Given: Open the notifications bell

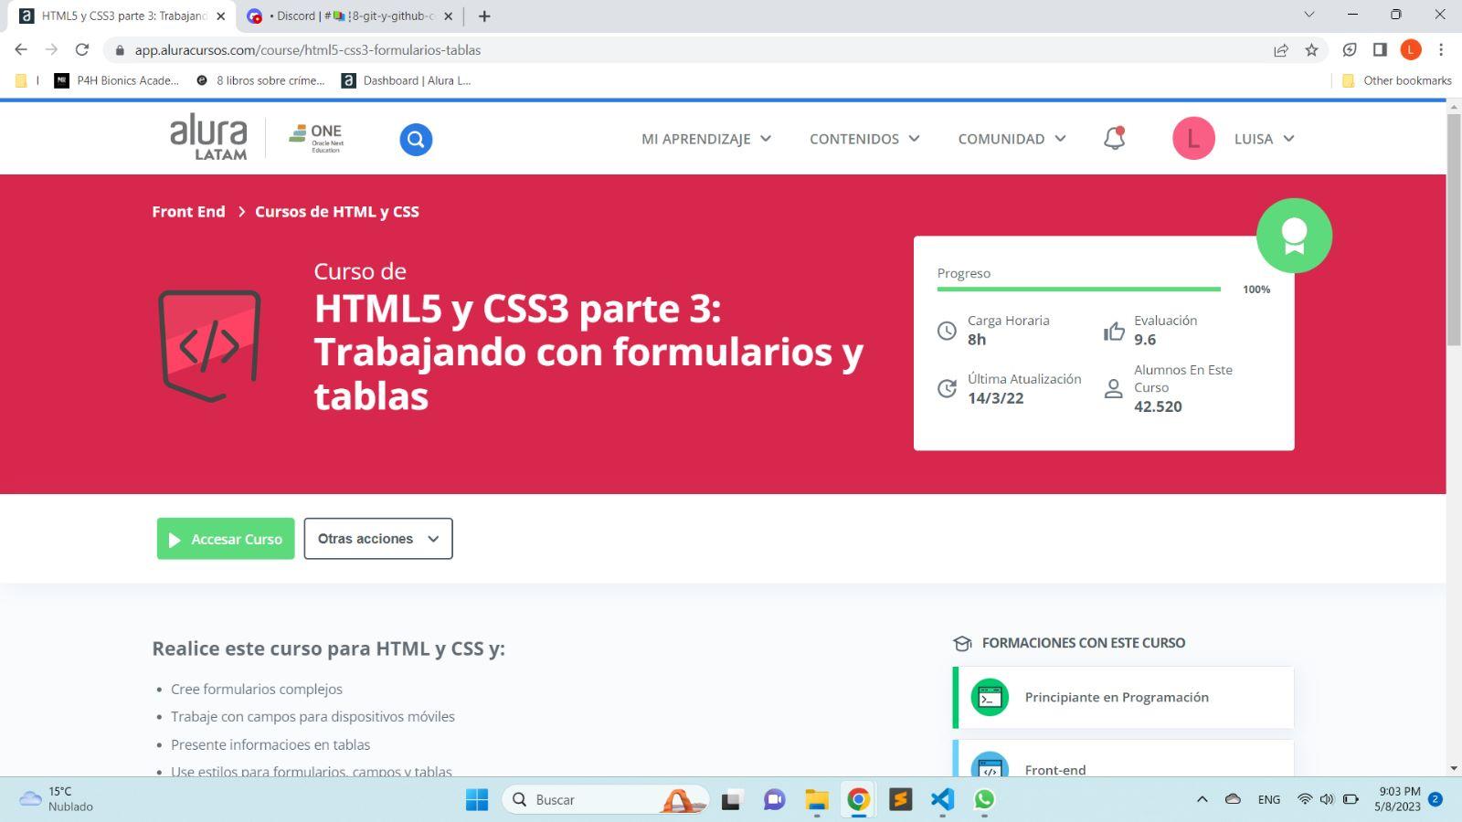Looking at the screenshot, I should click(x=1114, y=138).
